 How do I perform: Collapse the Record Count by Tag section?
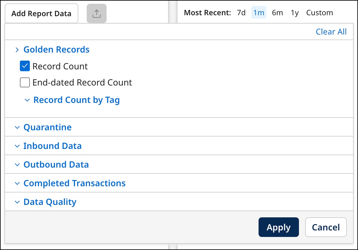[27, 100]
